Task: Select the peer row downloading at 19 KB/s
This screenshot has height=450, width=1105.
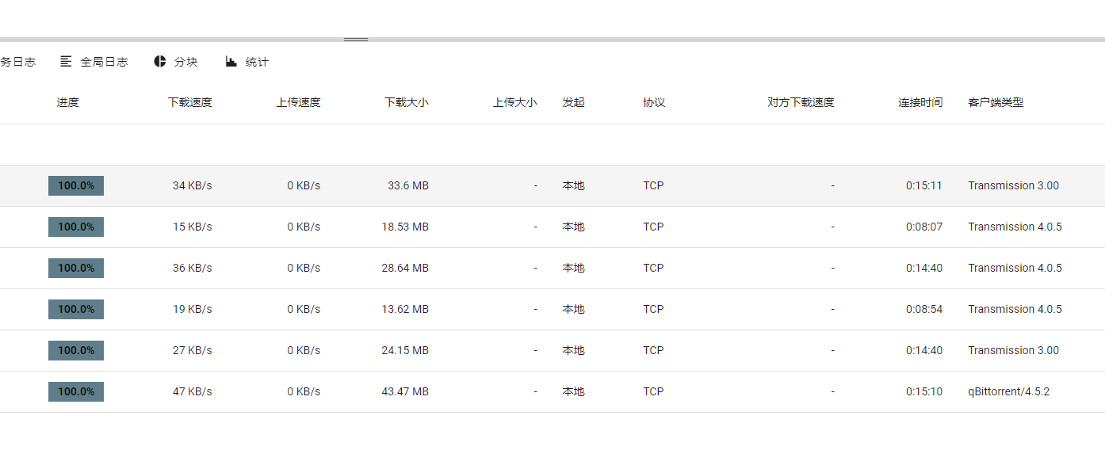Action: (552, 309)
